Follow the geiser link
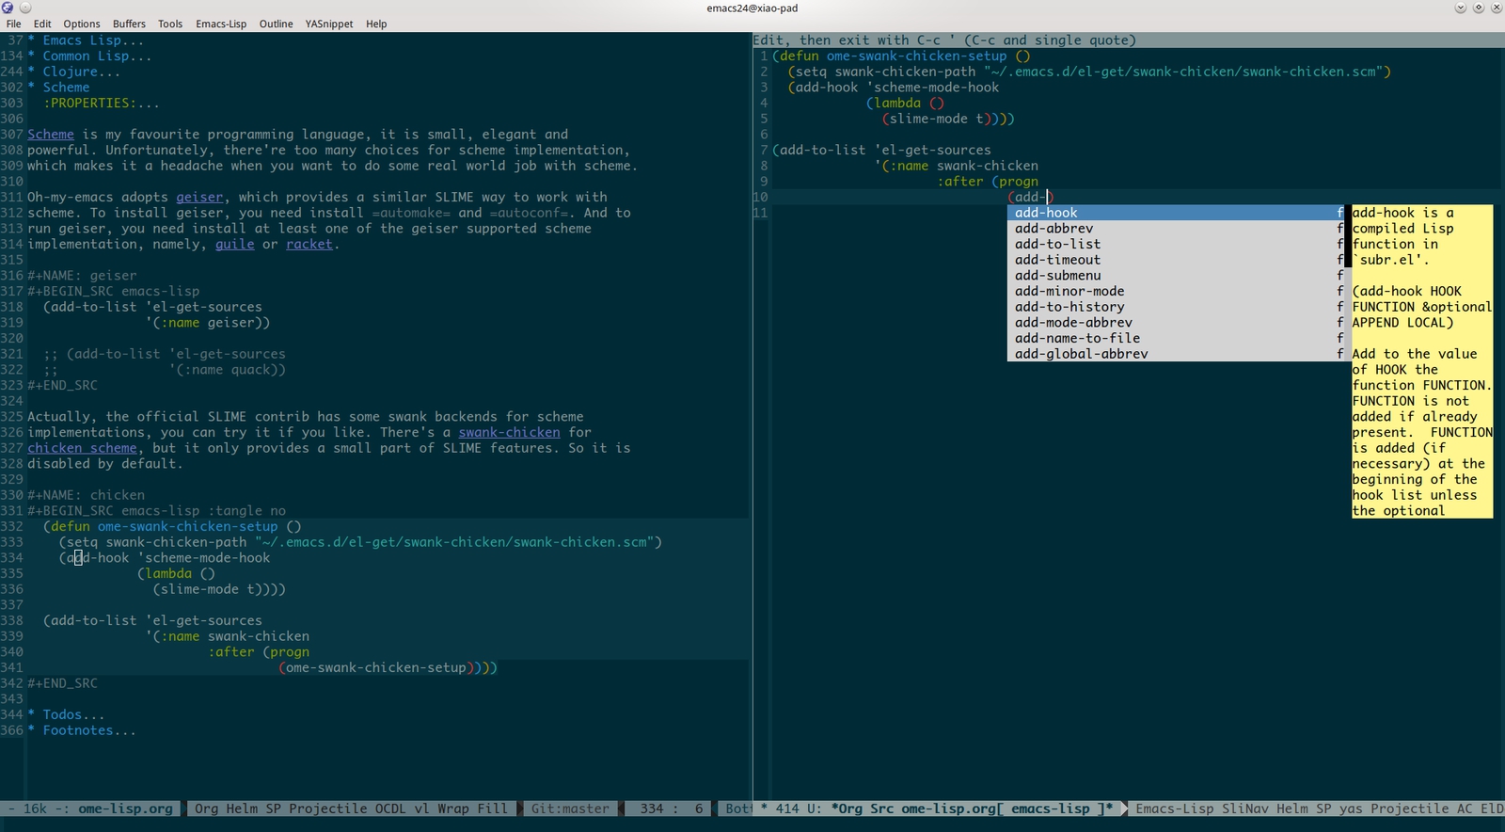Viewport: 1505px width, 832px height. [199, 198]
